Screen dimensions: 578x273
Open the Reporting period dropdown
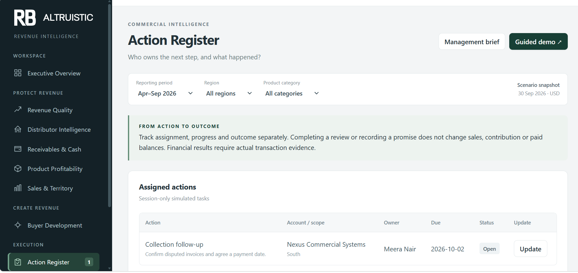point(165,93)
